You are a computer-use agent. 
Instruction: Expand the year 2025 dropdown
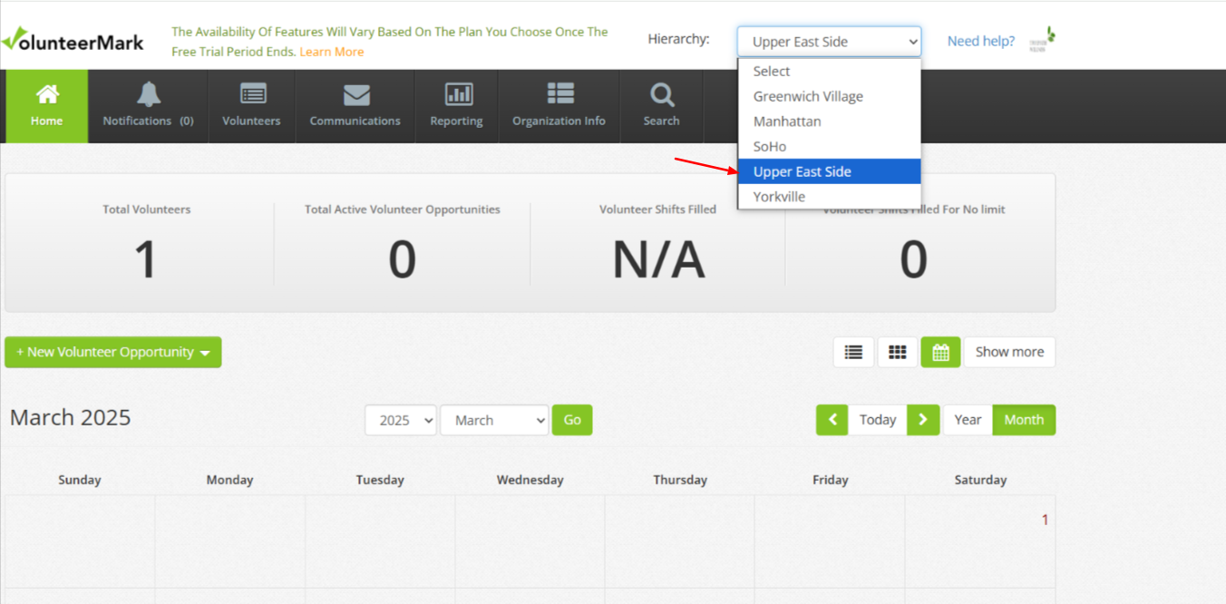pyautogui.click(x=401, y=421)
